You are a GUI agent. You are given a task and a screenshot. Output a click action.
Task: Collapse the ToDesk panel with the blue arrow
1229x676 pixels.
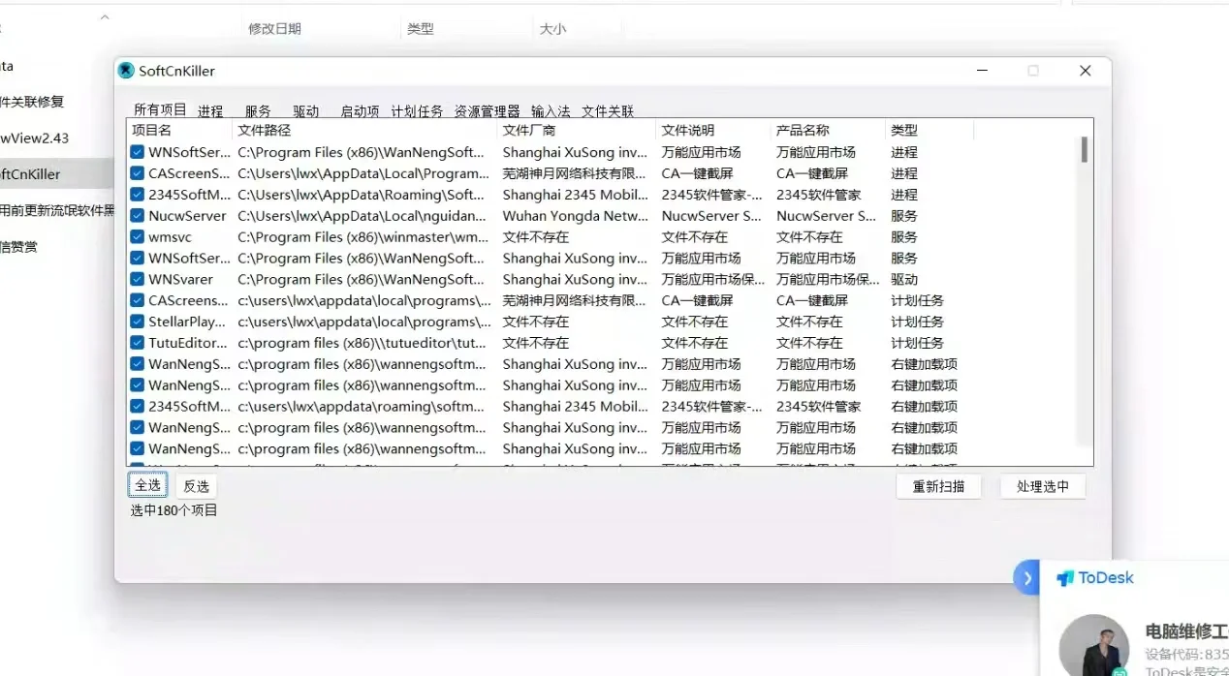pyautogui.click(x=1027, y=577)
